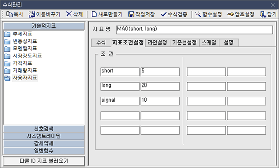Select the 변동성지표 folder icon
The height and width of the screenshot is (168, 279).
pos(7,42)
